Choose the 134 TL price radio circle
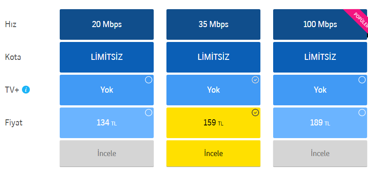 (148, 113)
